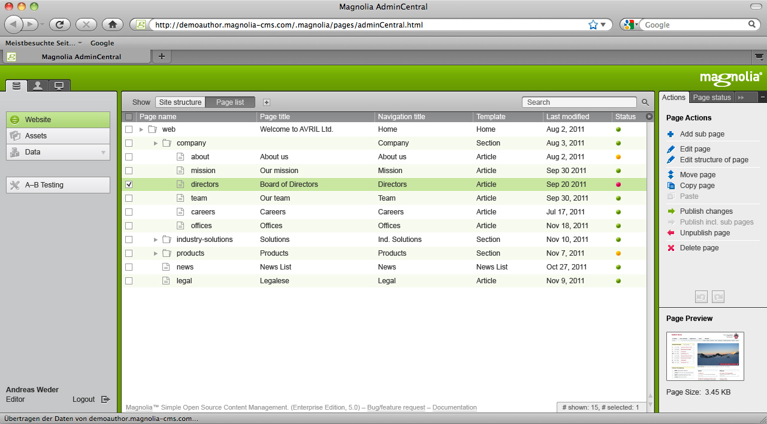Image resolution: width=767 pixels, height=424 pixels.
Task: Switch view to Site structure
Action: coord(180,102)
